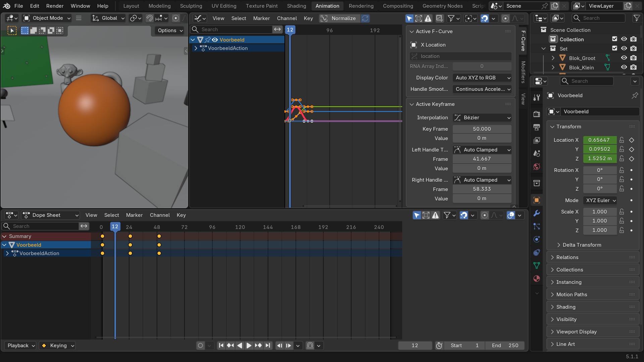Viewport: 644px width, 362px height.
Task: Jump to the animation's end frame
Action: click(268, 346)
